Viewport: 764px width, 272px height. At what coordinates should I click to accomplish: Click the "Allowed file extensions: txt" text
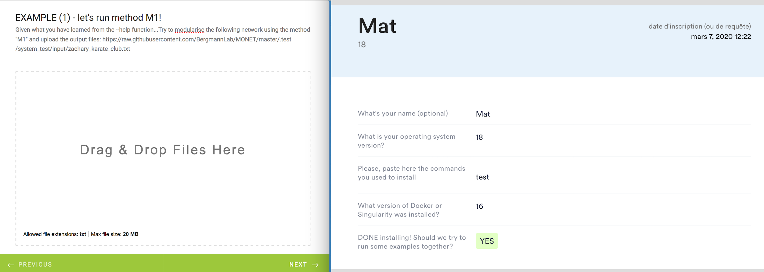click(x=55, y=234)
